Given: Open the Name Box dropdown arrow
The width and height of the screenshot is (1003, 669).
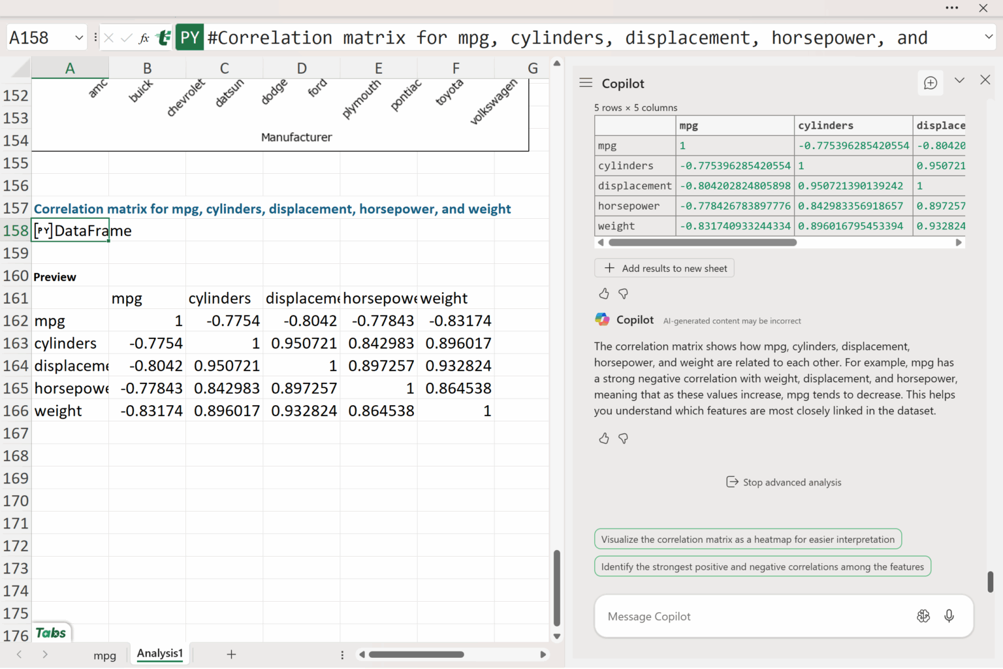Looking at the screenshot, I should pos(79,38).
